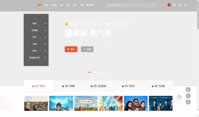This screenshot has height=117, width=199.
Task: Open 资讯 in top navigation
Action: coord(75,5)
